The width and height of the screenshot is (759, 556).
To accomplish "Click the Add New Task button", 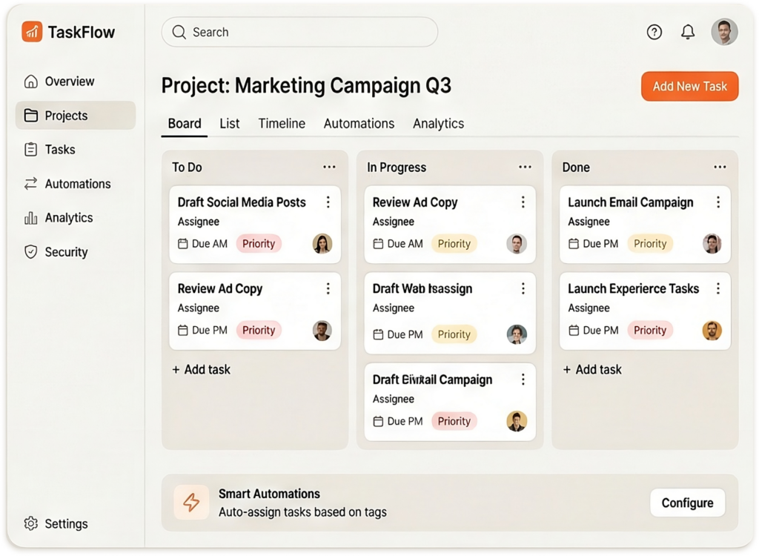I will 689,87.
